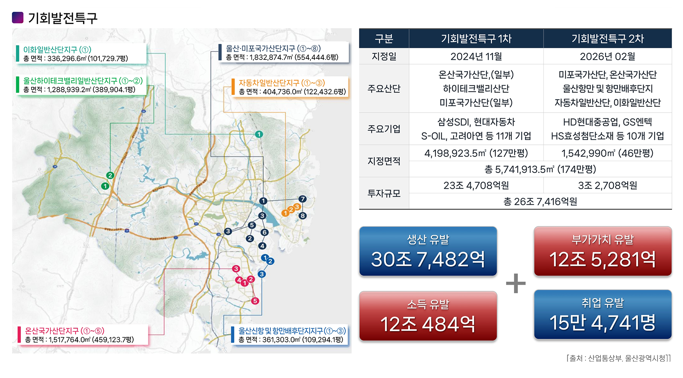Click pink marker 1 of 온산국가산단지구
Image resolution: width=683 pixels, height=378 pixels.
pyautogui.click(x=245, y=283)
